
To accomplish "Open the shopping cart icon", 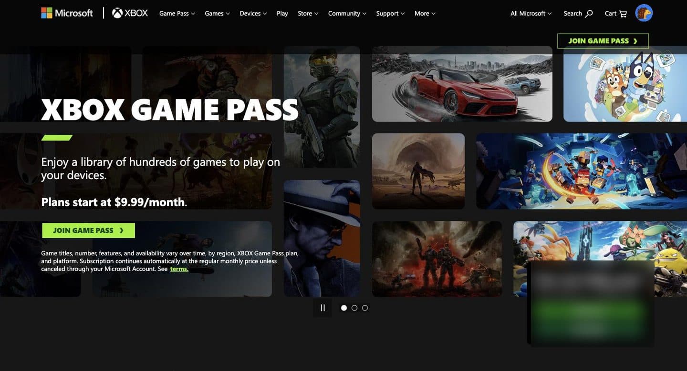I will point(623,13).
